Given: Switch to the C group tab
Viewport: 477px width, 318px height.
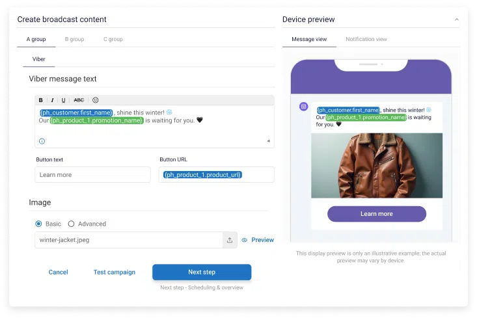Looking at the screenshot, I should pos(113,39).
